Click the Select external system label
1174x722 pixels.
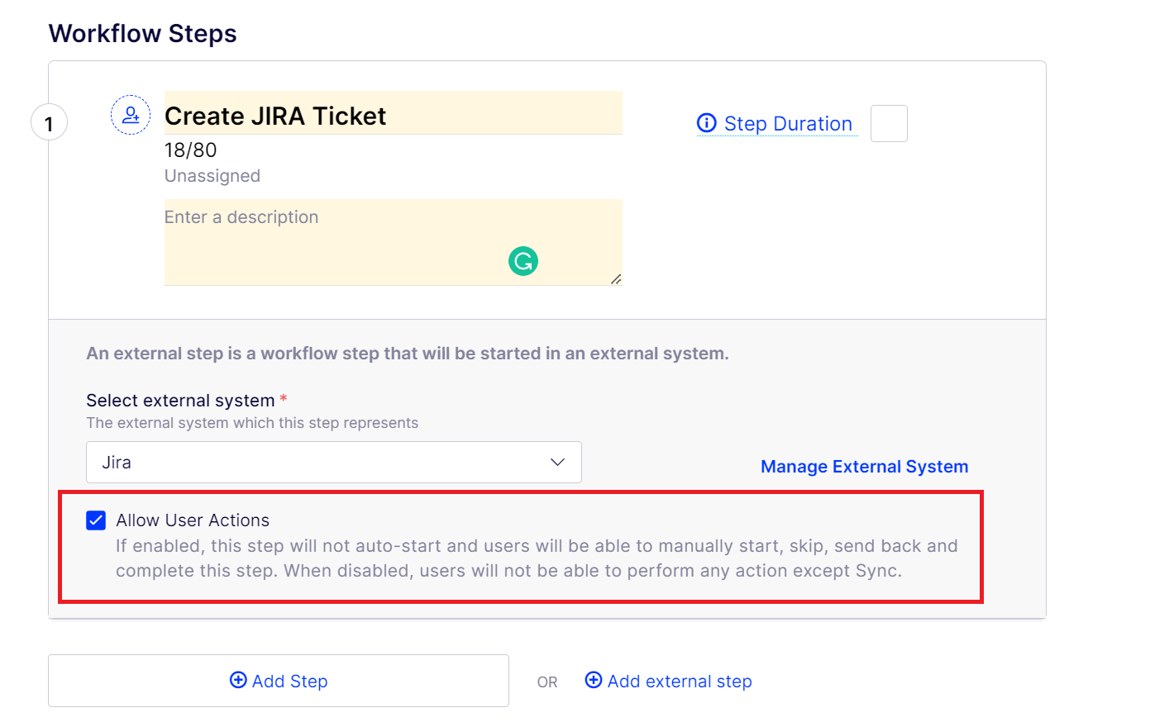[180, 401]
